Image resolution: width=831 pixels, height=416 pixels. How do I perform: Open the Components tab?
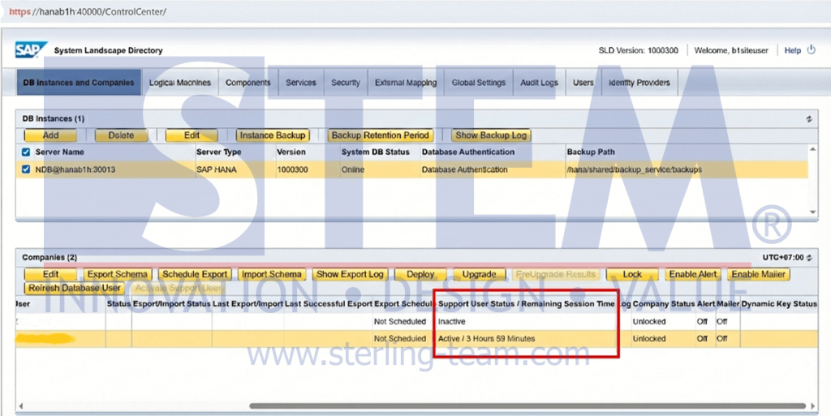pos(248,83)
